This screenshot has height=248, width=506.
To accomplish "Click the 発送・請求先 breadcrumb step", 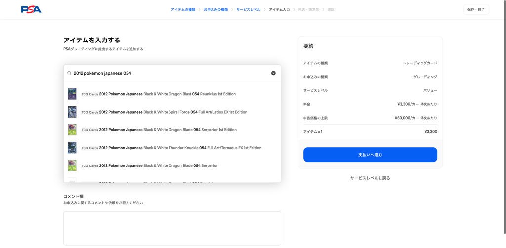I will click(308, 10).
